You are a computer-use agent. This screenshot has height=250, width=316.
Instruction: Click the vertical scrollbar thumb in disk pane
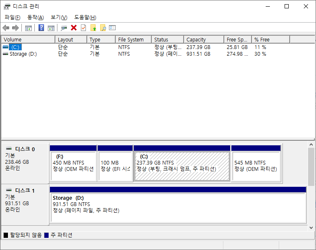[x=311, y=167]
